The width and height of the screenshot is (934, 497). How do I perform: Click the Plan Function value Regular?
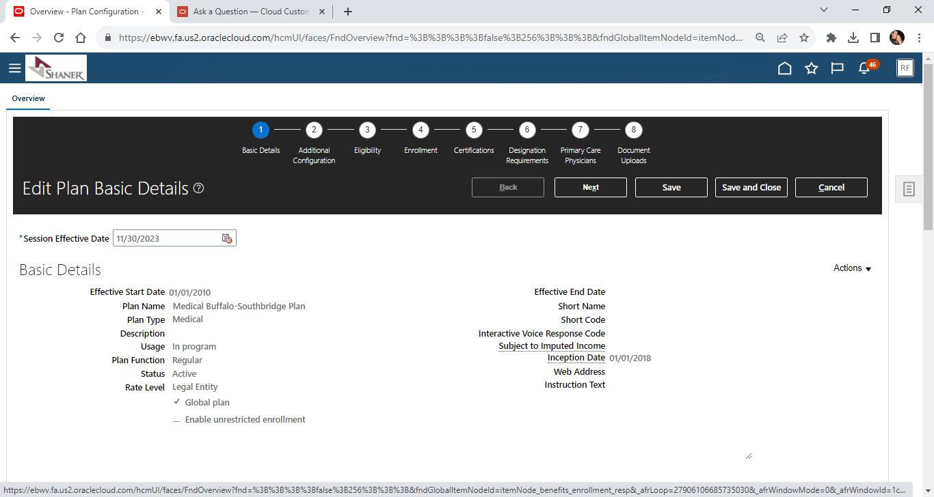[x=187, y=360]
